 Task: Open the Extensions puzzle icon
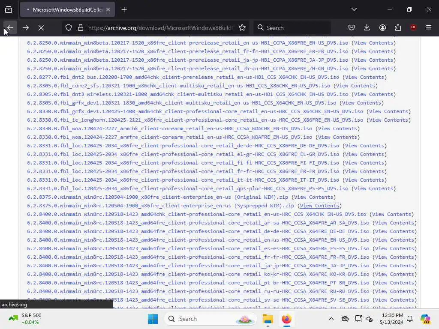[398, 28]
